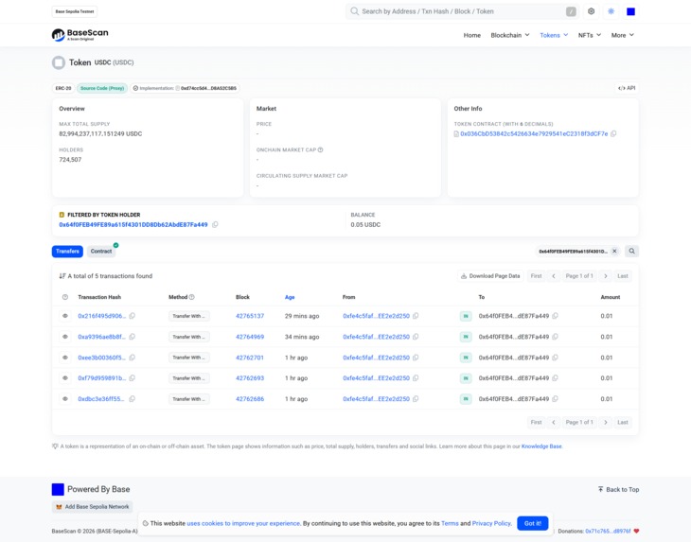Download Page Data
Screen dimensions: 691x542
point(490,276)
